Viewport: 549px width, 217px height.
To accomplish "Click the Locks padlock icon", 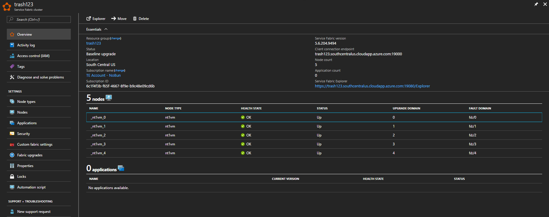I will tap(12, 176).
